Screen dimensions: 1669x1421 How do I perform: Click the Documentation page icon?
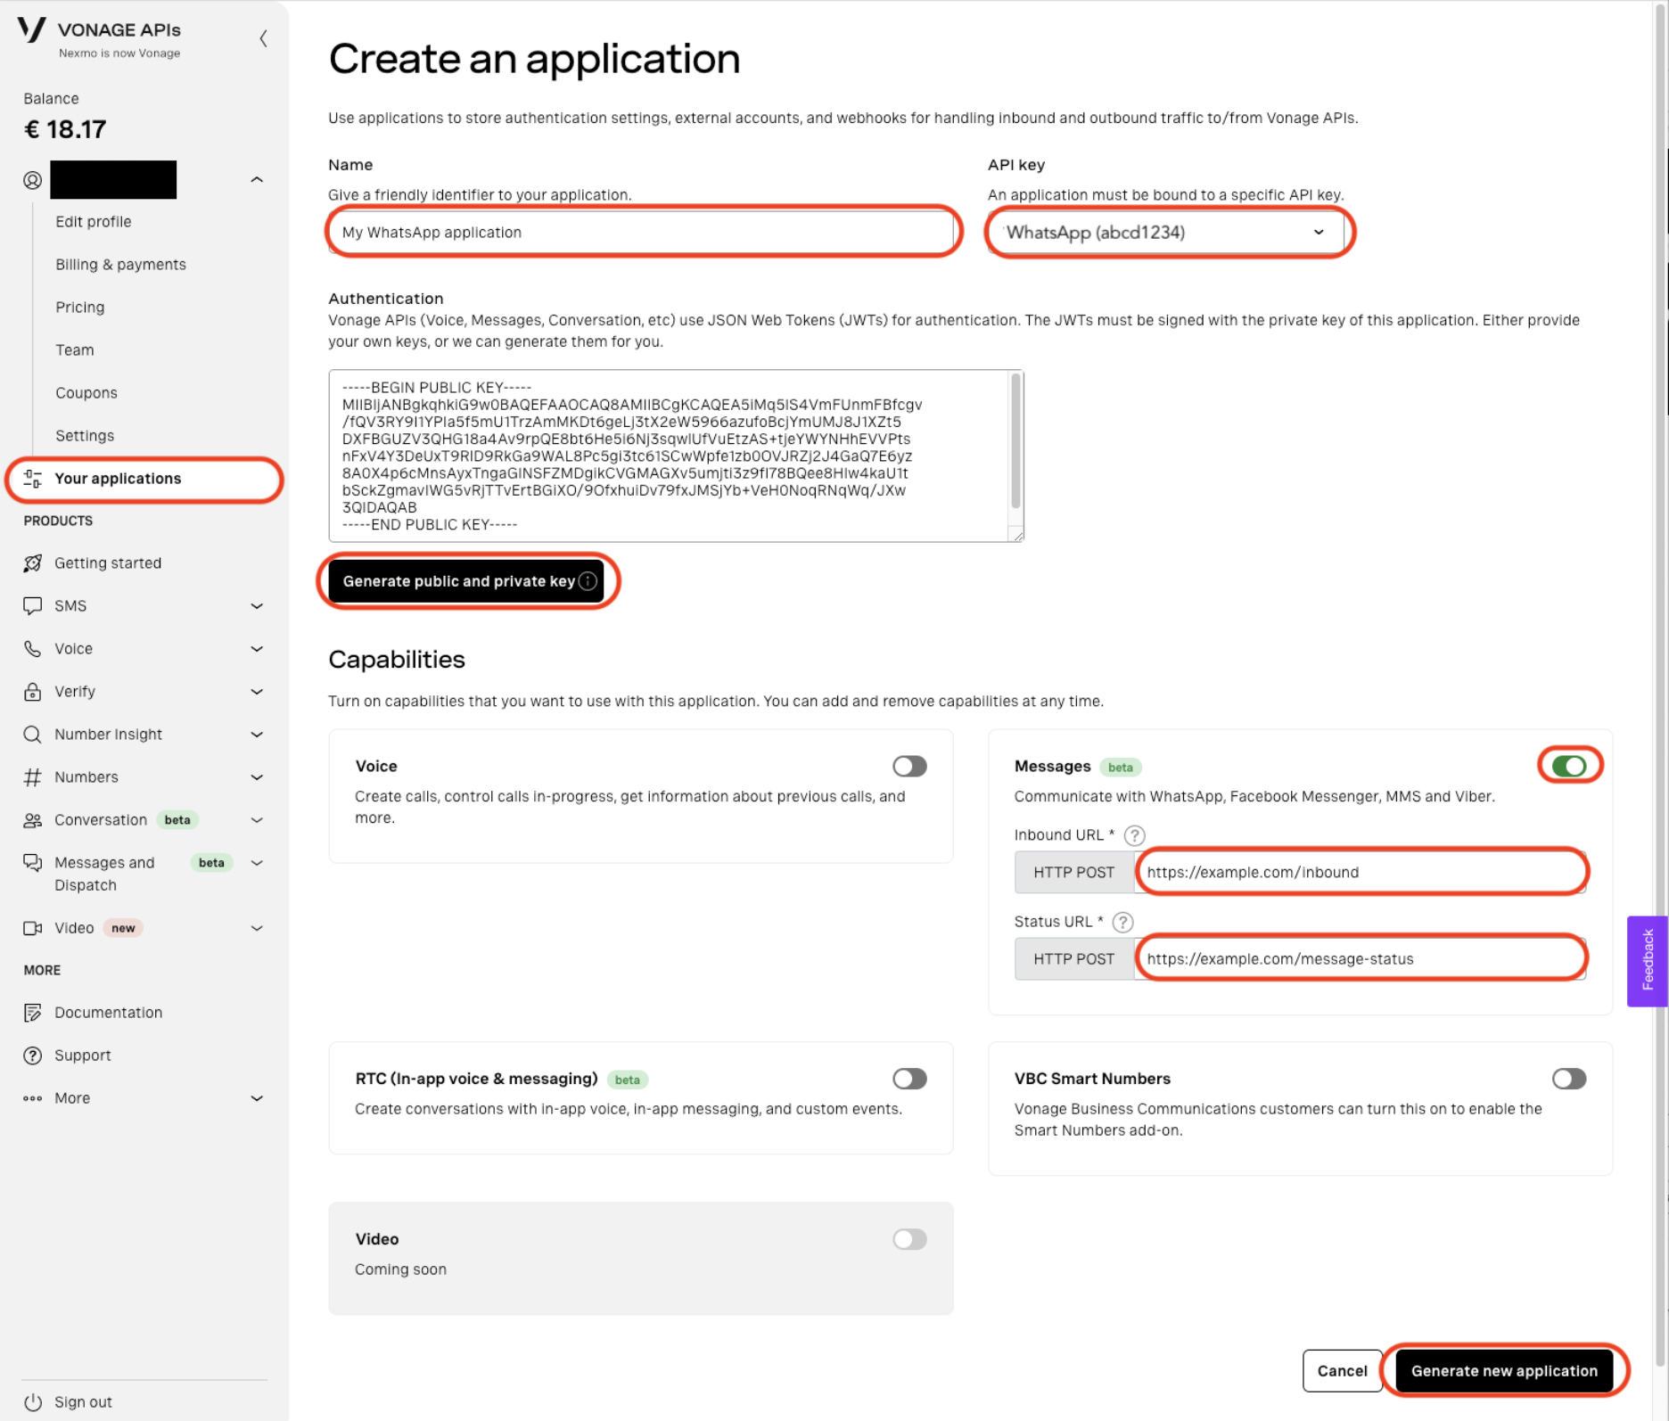33,1013
